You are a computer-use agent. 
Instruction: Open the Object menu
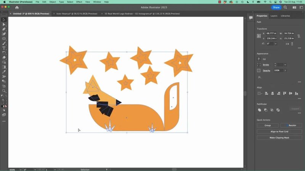tap(53, 2)
